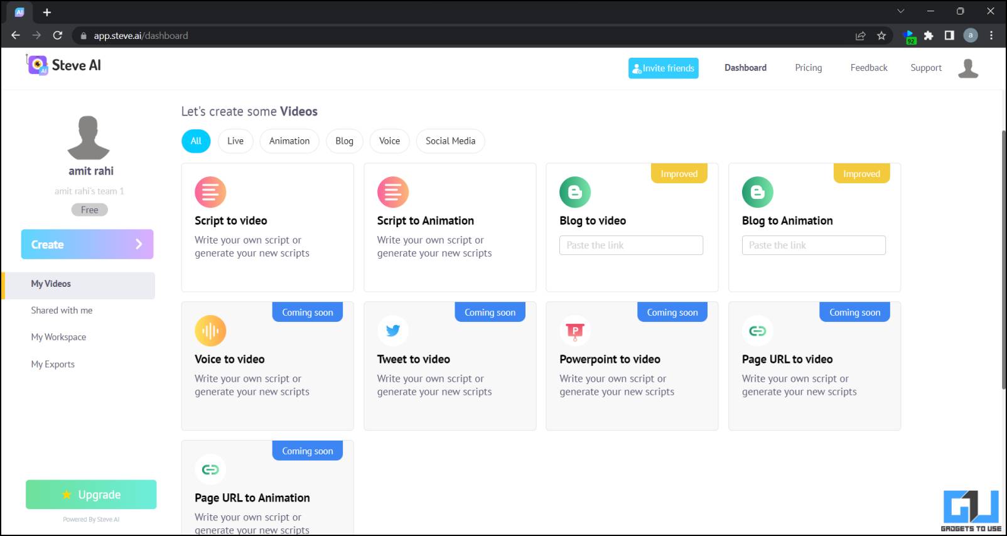Click the Script to Animation title
The image size is (1007, 536).
point(426,221)
